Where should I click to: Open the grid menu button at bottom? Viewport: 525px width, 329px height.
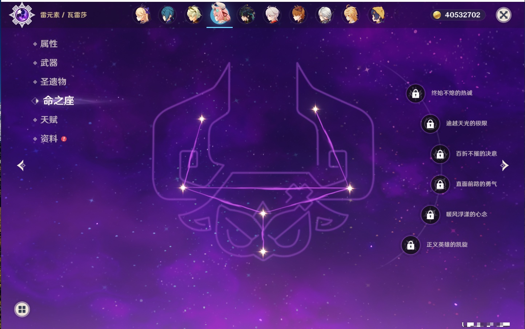pyautogui.click(x=22, y=309)
